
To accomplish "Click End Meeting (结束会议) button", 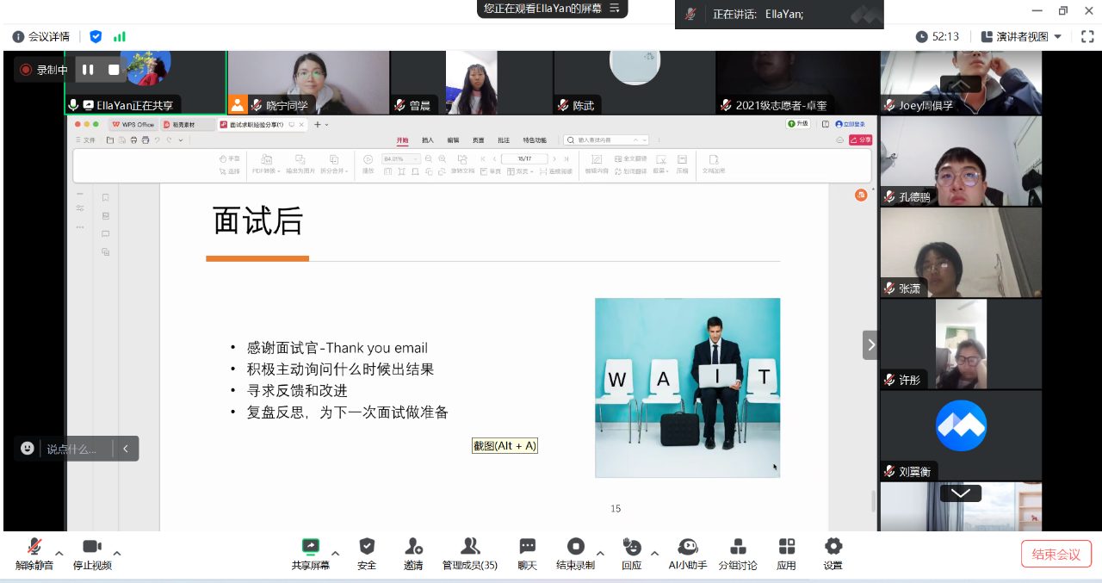I will 1056,554.
